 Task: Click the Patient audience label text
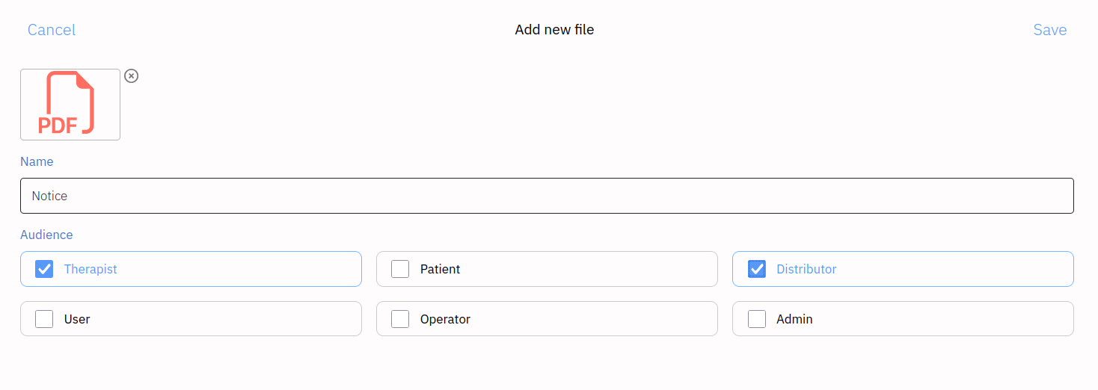click(440, 269)
